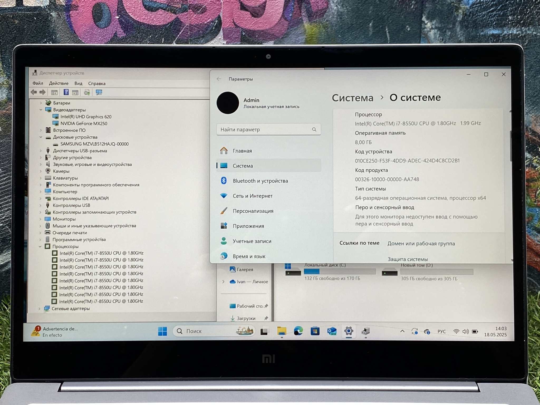Open the Действие menu

pyautogui.click(x=59, y=83)
